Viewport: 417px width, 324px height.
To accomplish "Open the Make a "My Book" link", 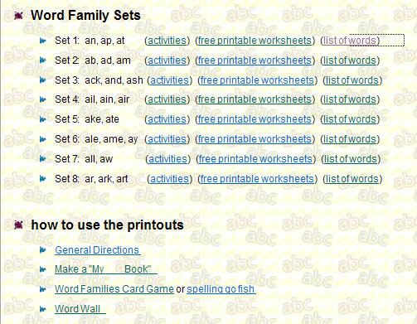I will (106, 269).
